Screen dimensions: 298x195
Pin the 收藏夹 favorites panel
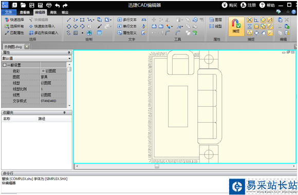[64, 112]
